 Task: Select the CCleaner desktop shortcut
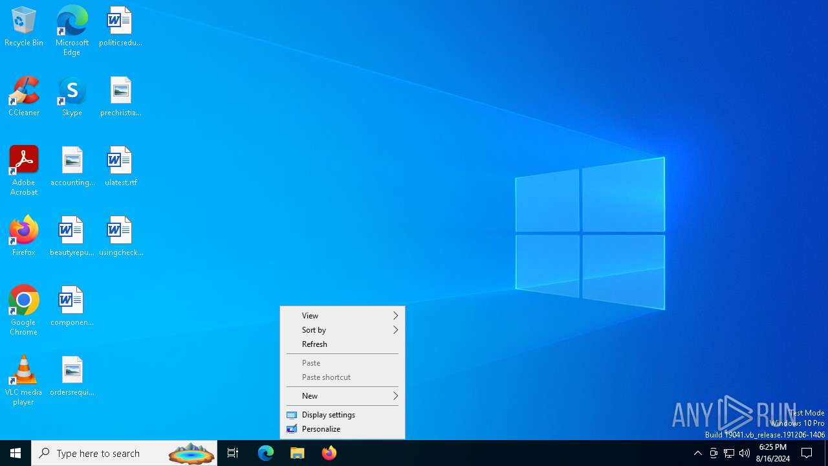pyautogui.click(x=24, y=97)
